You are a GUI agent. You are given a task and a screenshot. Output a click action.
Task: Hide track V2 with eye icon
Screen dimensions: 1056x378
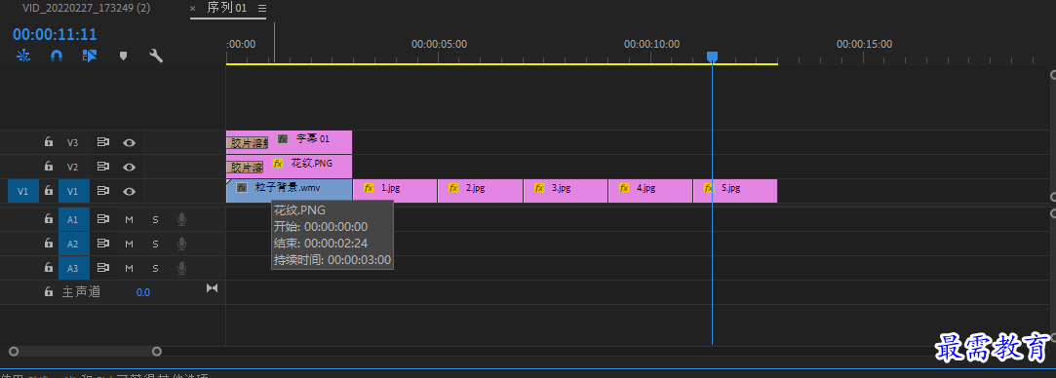coord(130,167)
